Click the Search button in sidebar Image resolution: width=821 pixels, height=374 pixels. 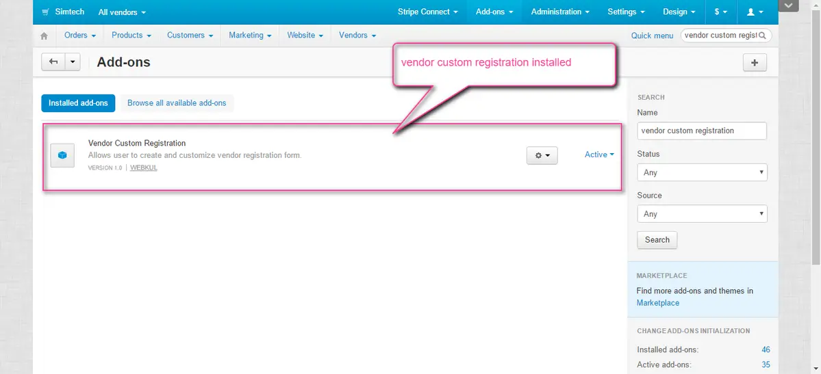(657, 240)
